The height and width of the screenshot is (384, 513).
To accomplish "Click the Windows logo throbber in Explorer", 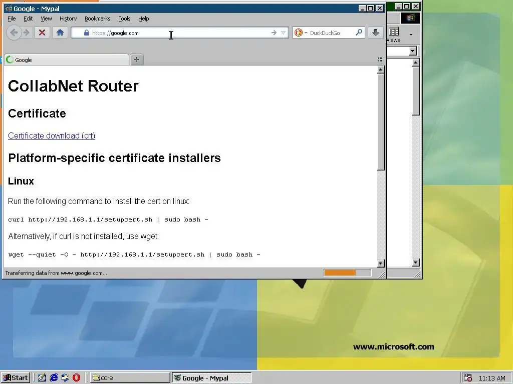I will tap(410, 18).
